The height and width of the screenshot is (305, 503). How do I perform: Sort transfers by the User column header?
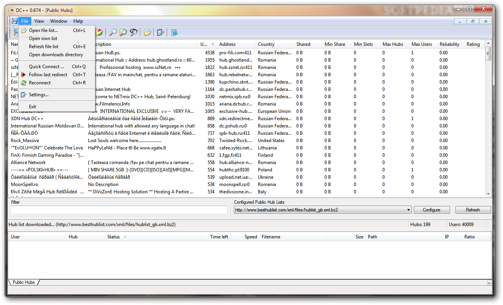click(37, 237)
